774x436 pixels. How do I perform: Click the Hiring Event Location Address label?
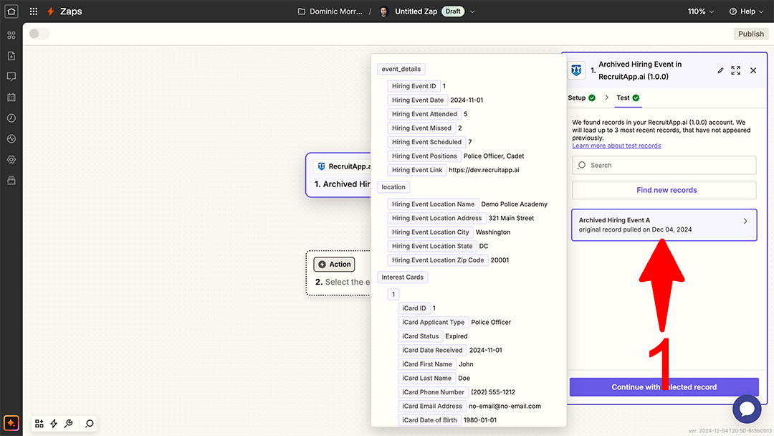[x=437, y=218]
